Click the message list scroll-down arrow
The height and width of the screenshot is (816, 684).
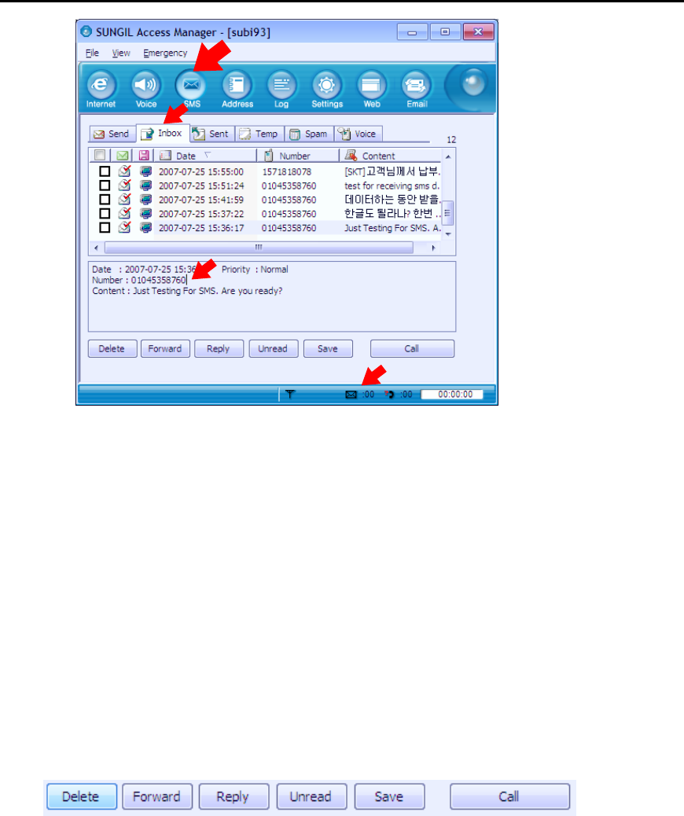click(x=447, y=234)
